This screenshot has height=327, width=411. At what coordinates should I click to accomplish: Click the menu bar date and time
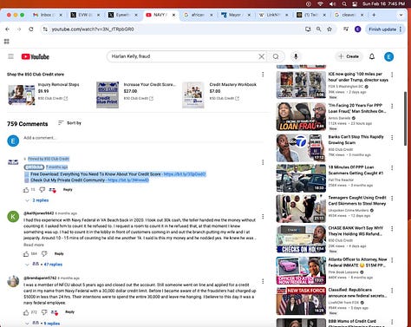(383, 3)
